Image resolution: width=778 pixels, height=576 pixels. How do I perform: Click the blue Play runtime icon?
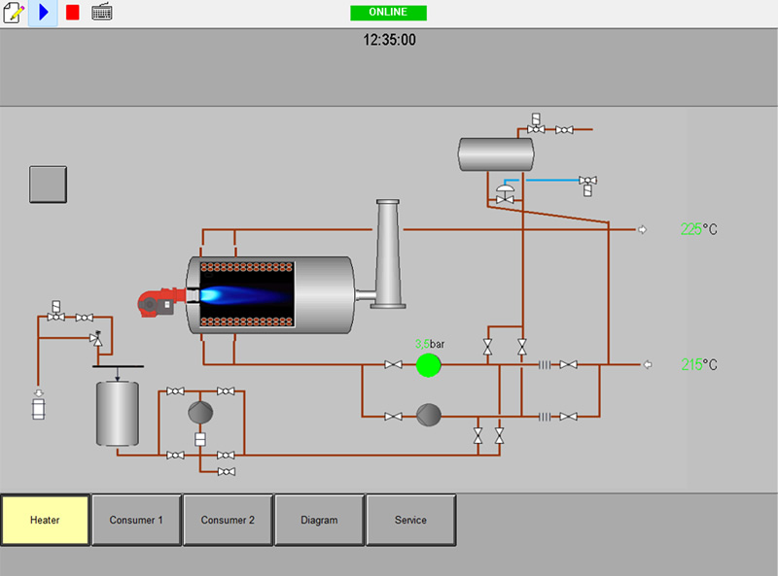42,12
